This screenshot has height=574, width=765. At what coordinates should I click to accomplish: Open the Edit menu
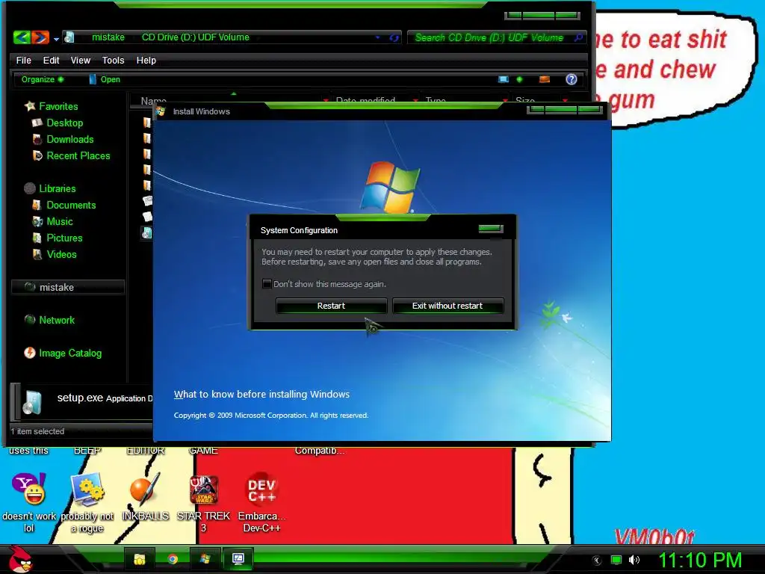click(x=51, y=60)
